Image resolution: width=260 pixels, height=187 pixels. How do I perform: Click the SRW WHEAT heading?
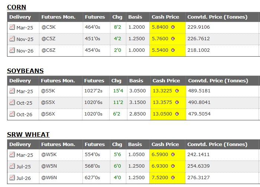point(28,134)
